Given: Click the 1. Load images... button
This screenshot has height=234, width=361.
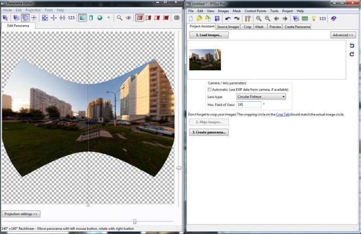Looking at the screenshot, I should point(209,35).
